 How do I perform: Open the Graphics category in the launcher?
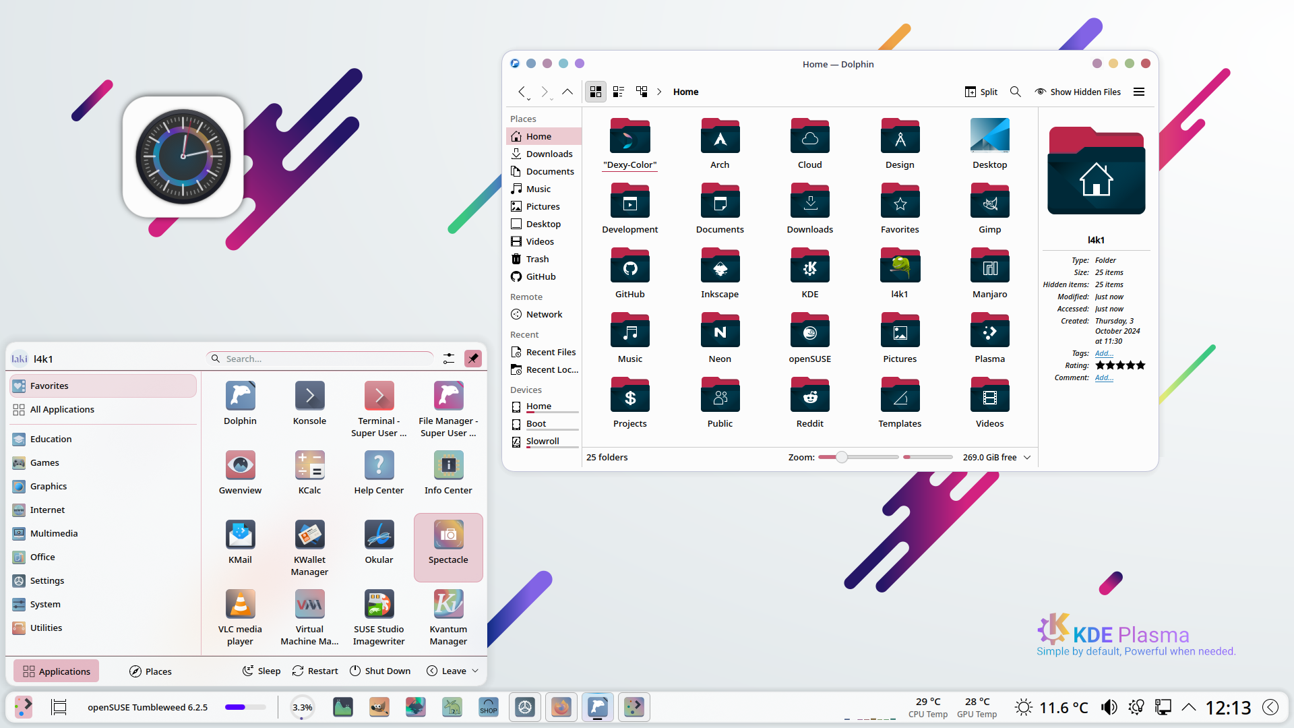pyautogui.click(x=103, y=487)
